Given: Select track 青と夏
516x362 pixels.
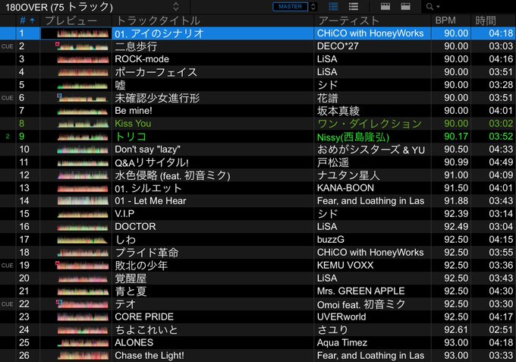Looking at the screenshot, I should (x=131, y=291).
